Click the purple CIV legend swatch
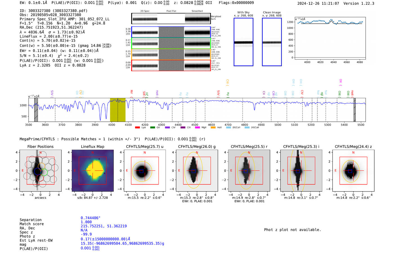The image size is (394, 268). 167,128
